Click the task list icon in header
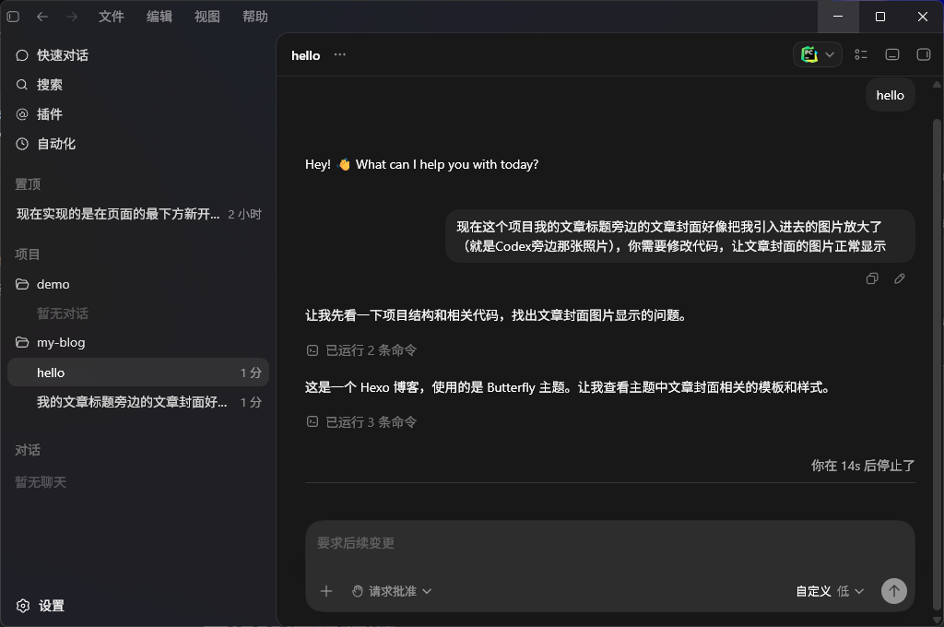Image resolution: width=944 pixels, height=627 pixels. tap(861, 54)
